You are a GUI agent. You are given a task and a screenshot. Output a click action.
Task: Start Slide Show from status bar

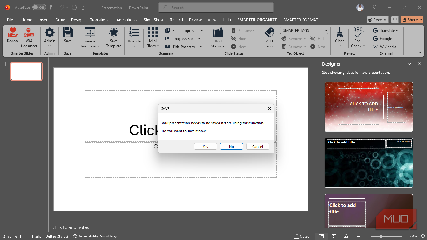pyautogui.click(x=359, y=236)
